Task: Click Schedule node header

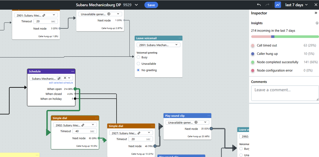Action: (x=51, y=71)
